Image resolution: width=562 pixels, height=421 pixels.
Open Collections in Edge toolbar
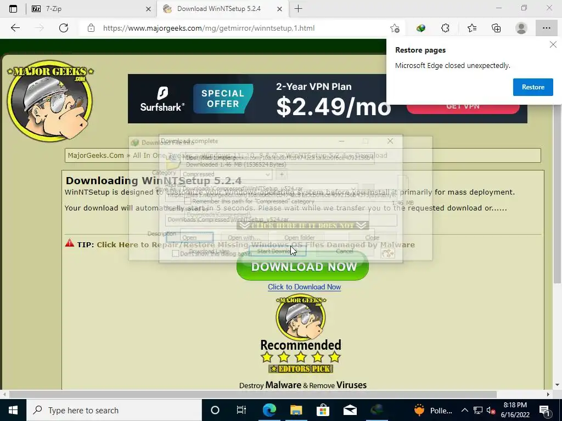[496, 28]
